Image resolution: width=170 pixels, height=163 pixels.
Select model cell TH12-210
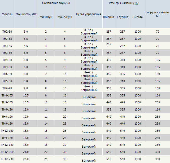point(7,152)
